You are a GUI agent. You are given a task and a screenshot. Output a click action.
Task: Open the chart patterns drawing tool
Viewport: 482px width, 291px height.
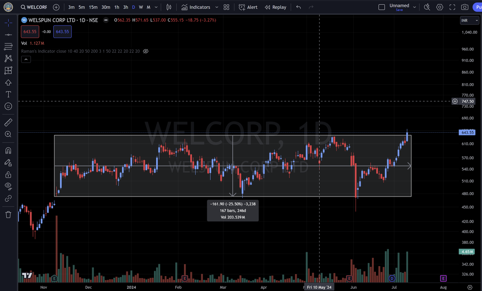point(8,59)
